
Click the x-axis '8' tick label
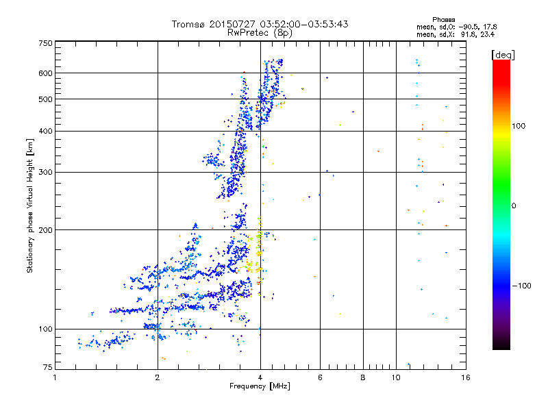click(363, 377)
